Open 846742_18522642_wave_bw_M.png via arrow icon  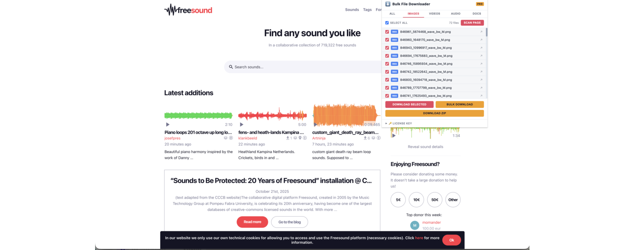click(x=481, y=72)
